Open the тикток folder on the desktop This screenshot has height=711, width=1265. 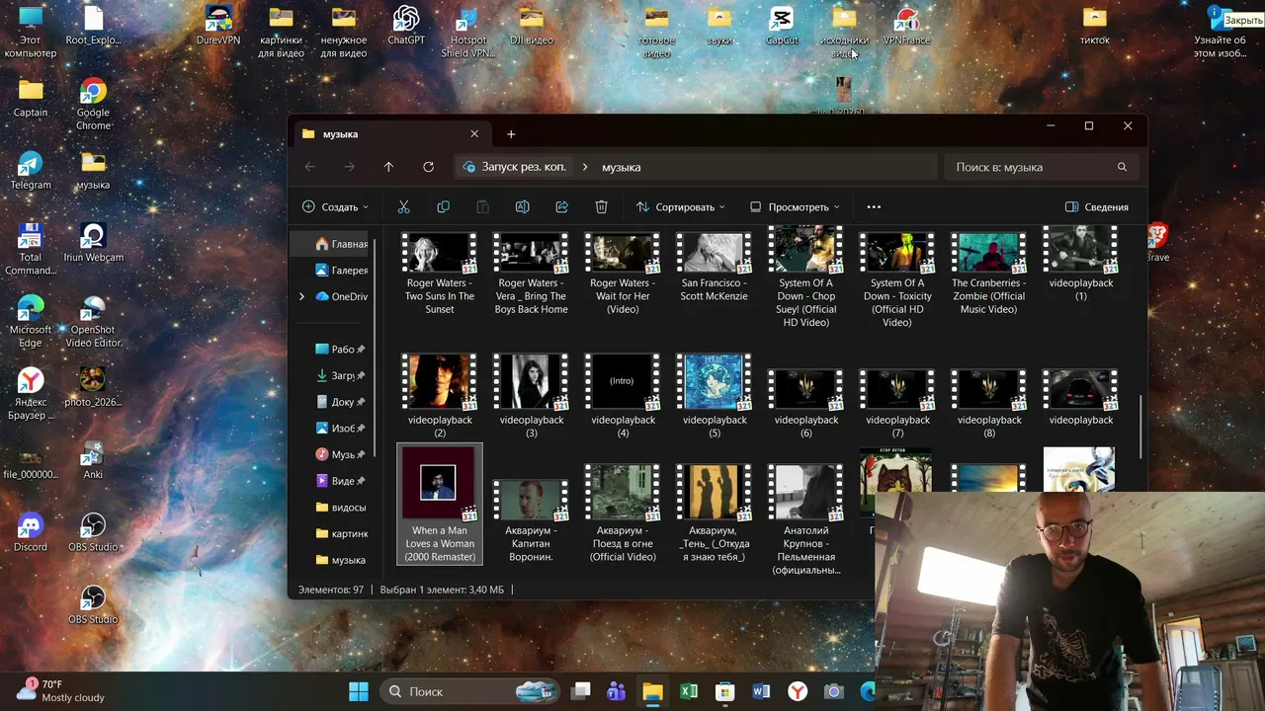click(1095, 26)
